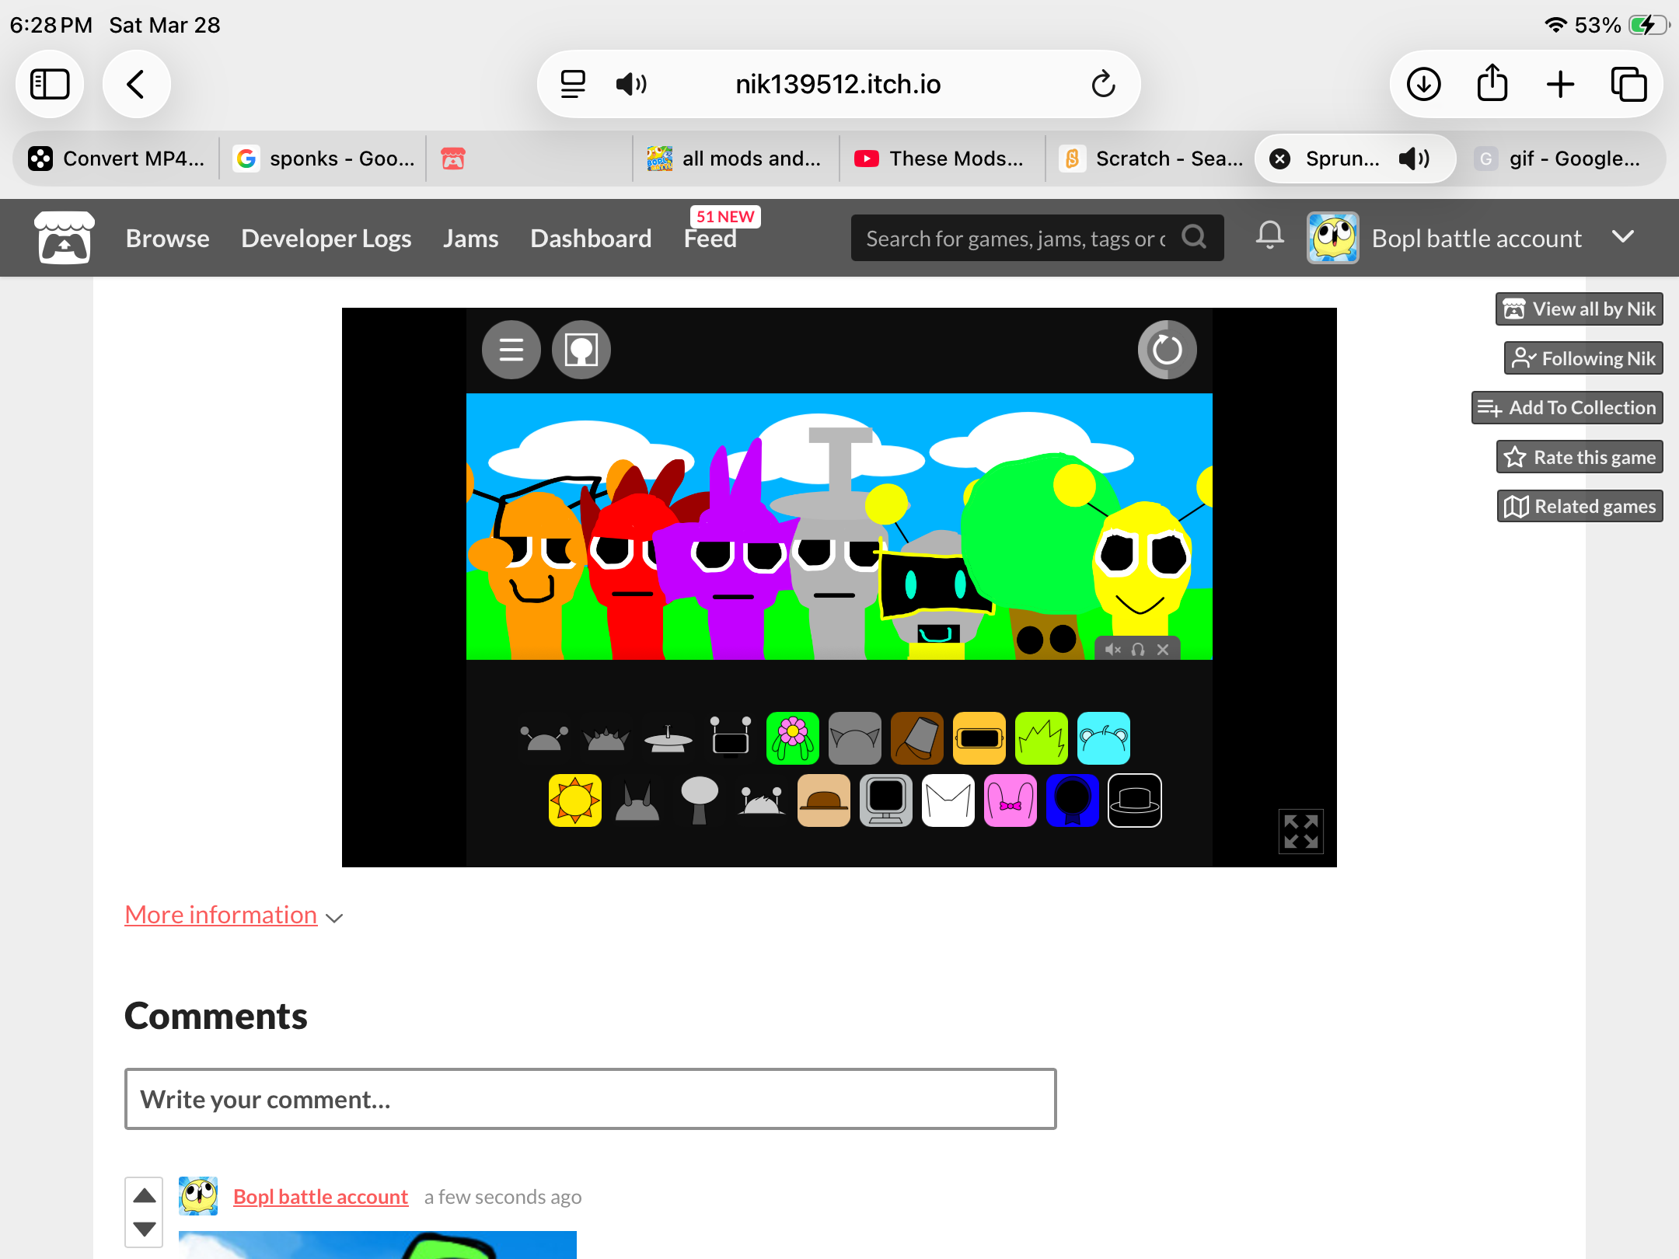Image resolution: width=1679 pixels, height=1259 pixels.
Task: Enter fullscreen with the expand icon
Action: (x=1300, y=831)
